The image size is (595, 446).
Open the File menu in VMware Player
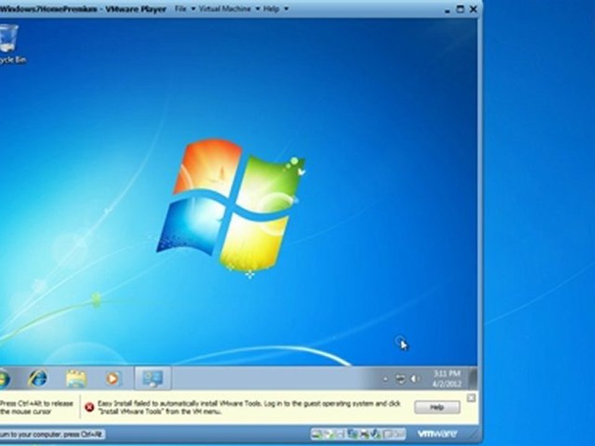tap(180, 9)
